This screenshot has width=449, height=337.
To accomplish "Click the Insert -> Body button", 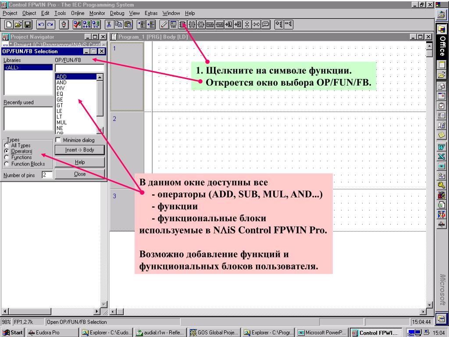I will click(x=80, y=150).
